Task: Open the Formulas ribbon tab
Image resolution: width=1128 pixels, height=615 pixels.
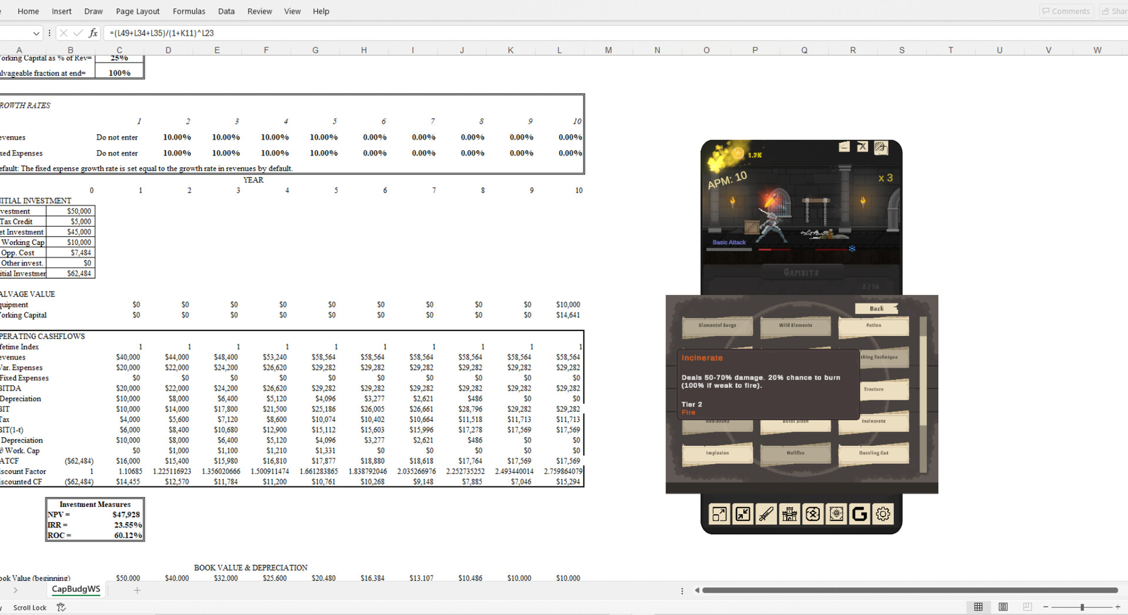Action: (189, 11)
